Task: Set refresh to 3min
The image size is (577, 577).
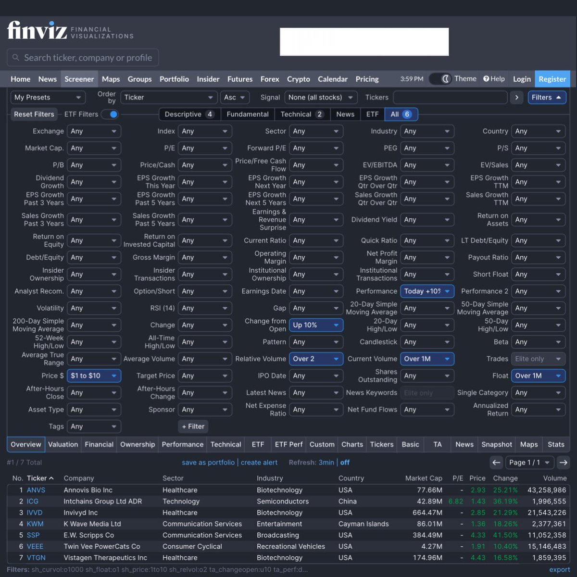Action: click(326, 463)
